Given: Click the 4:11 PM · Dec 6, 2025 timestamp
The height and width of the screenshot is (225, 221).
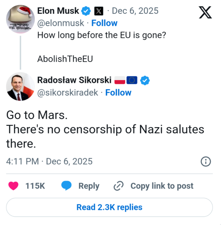Looking at the screenshot, I should point(49,161).
